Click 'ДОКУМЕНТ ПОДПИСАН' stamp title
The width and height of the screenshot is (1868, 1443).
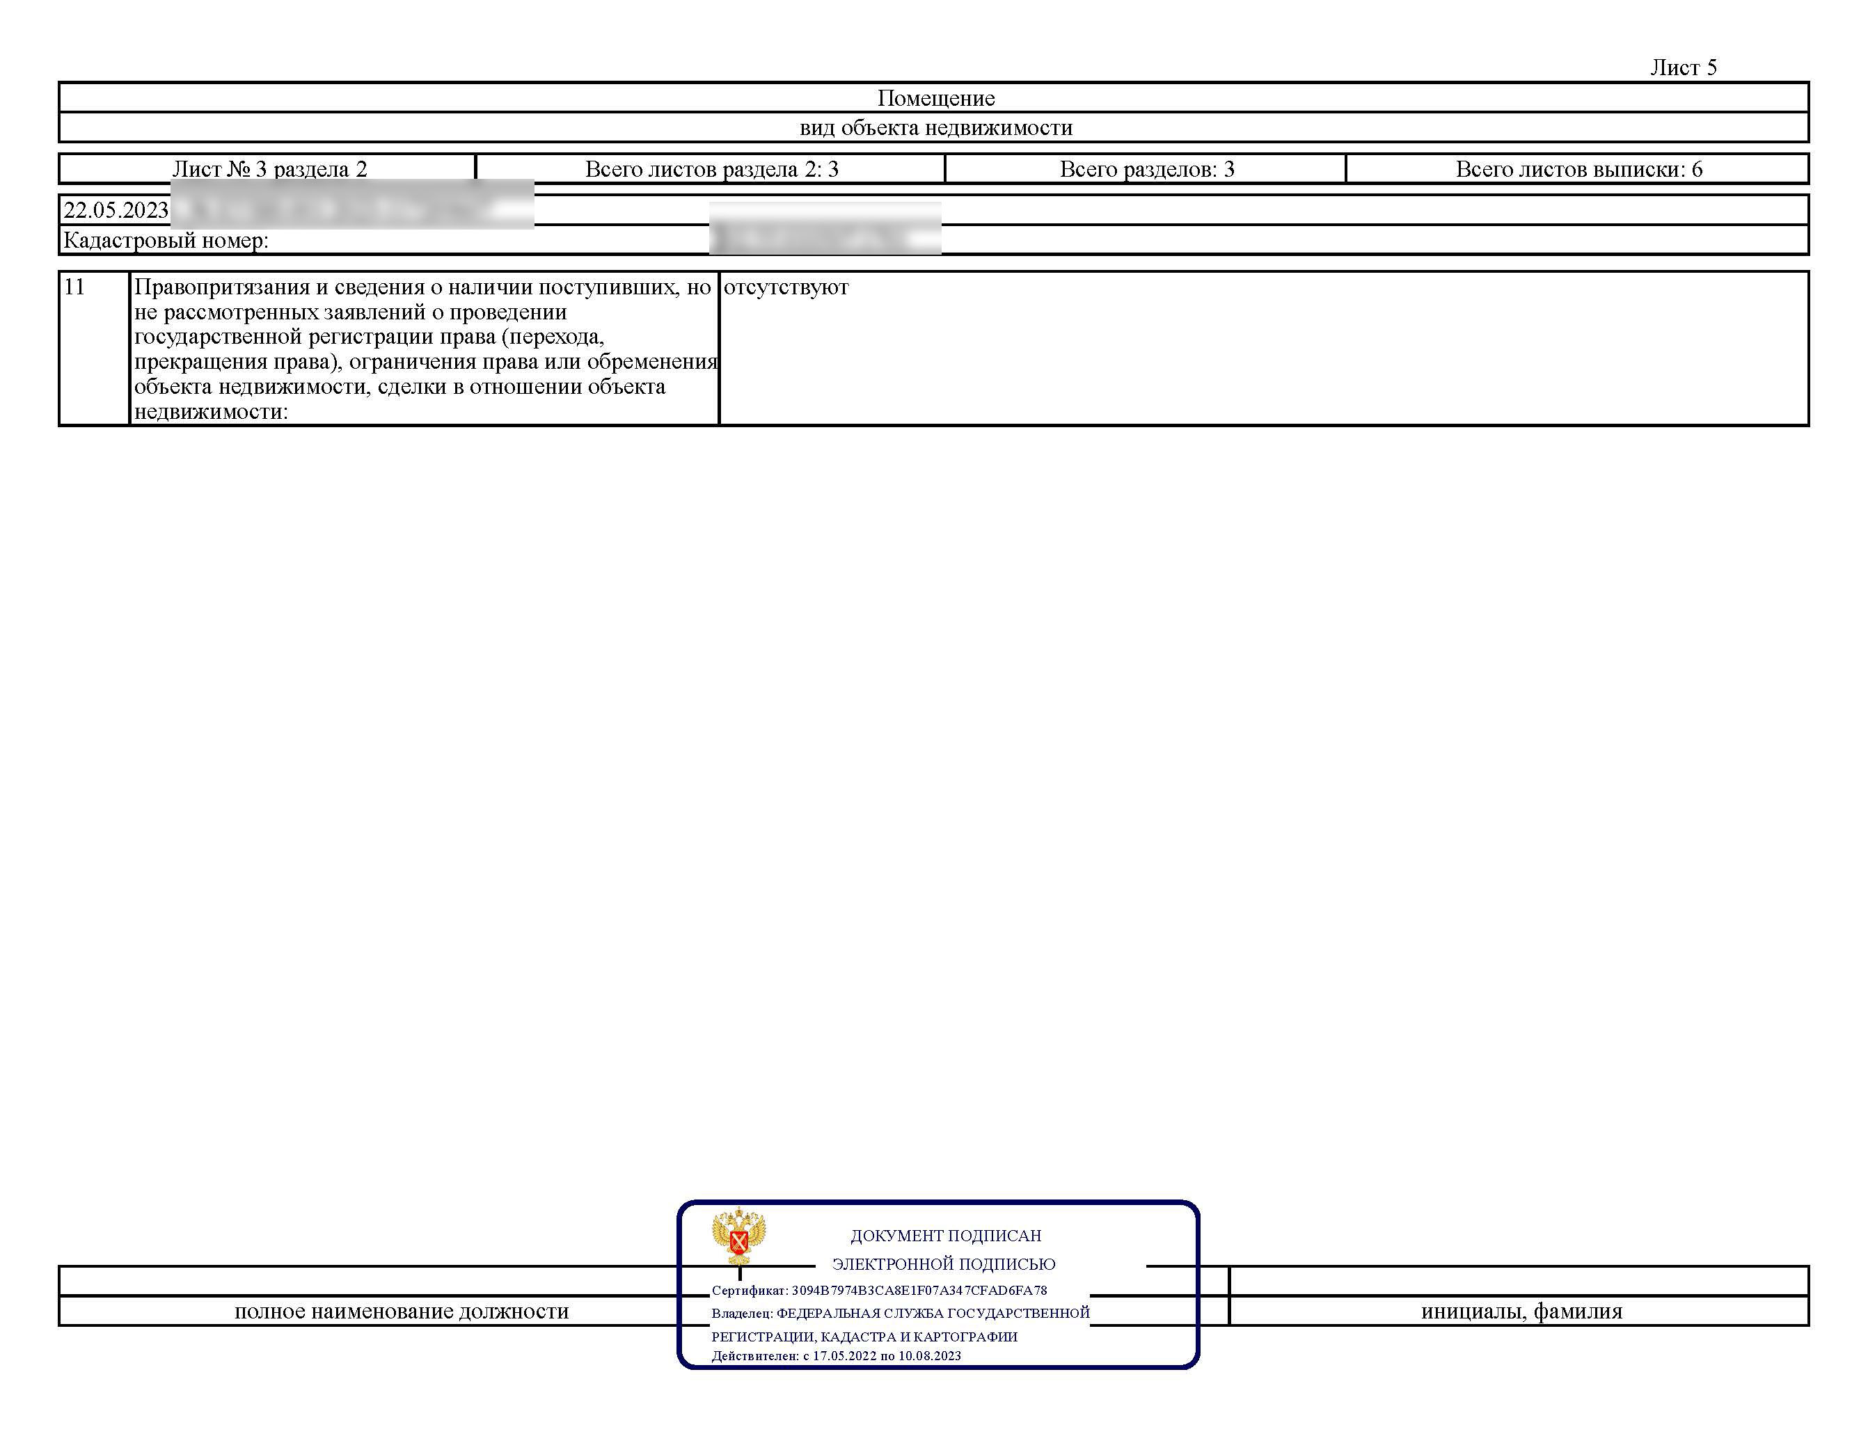(946, 1235)
